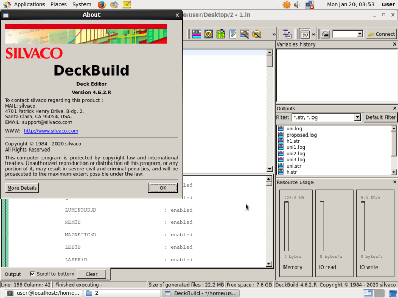Launch Firefox from the top panel
The width and height of the screenshot is (398, 298).
(x=102, y=4)
